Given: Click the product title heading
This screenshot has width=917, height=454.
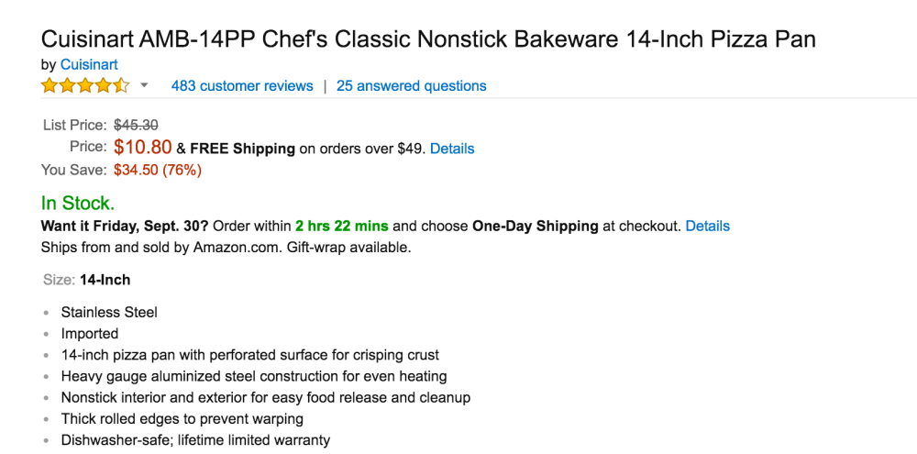Looking at the screenshot, I should 428,39.
